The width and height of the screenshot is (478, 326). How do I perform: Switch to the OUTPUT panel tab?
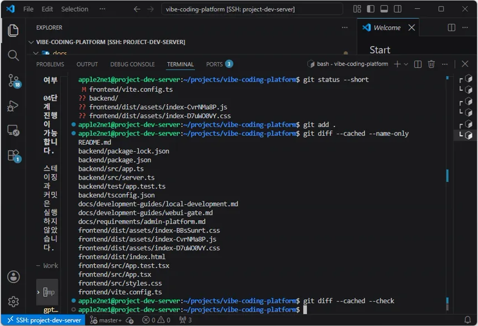[87, 65]
